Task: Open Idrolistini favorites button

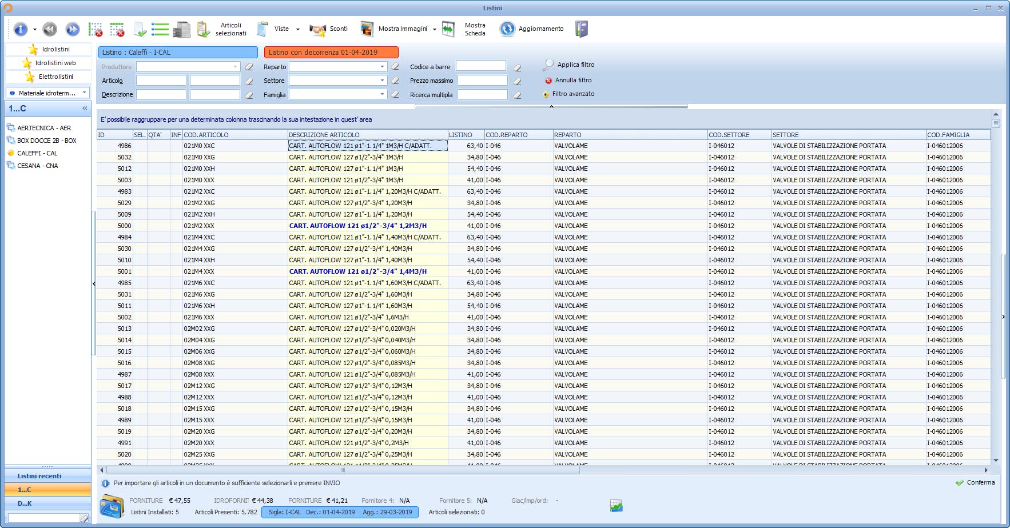Action: (48, 50)
